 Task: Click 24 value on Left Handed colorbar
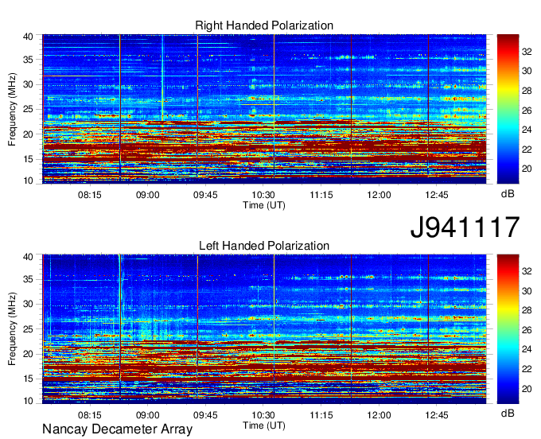coord(527,349)
